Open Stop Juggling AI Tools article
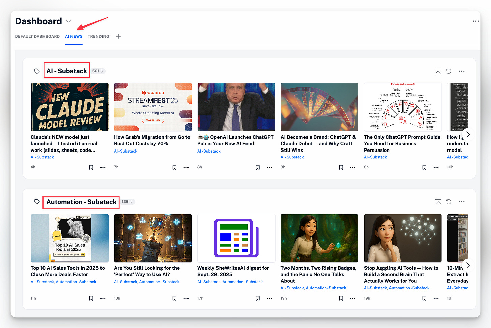The image size is (491, 328). (401, 274)
